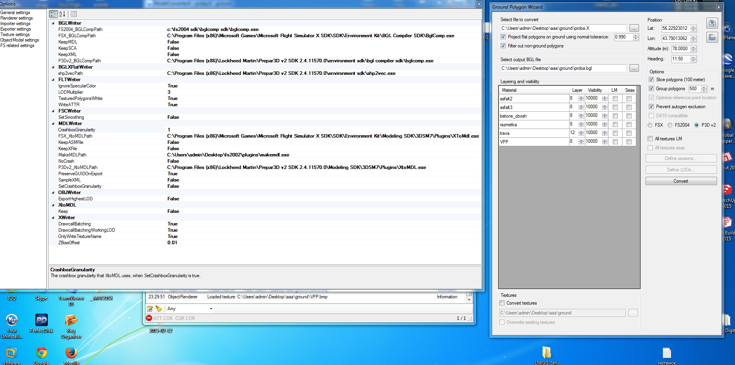735x365 pixels.
Task: Select the FS2004 target radio button
Action: (670, 125)
